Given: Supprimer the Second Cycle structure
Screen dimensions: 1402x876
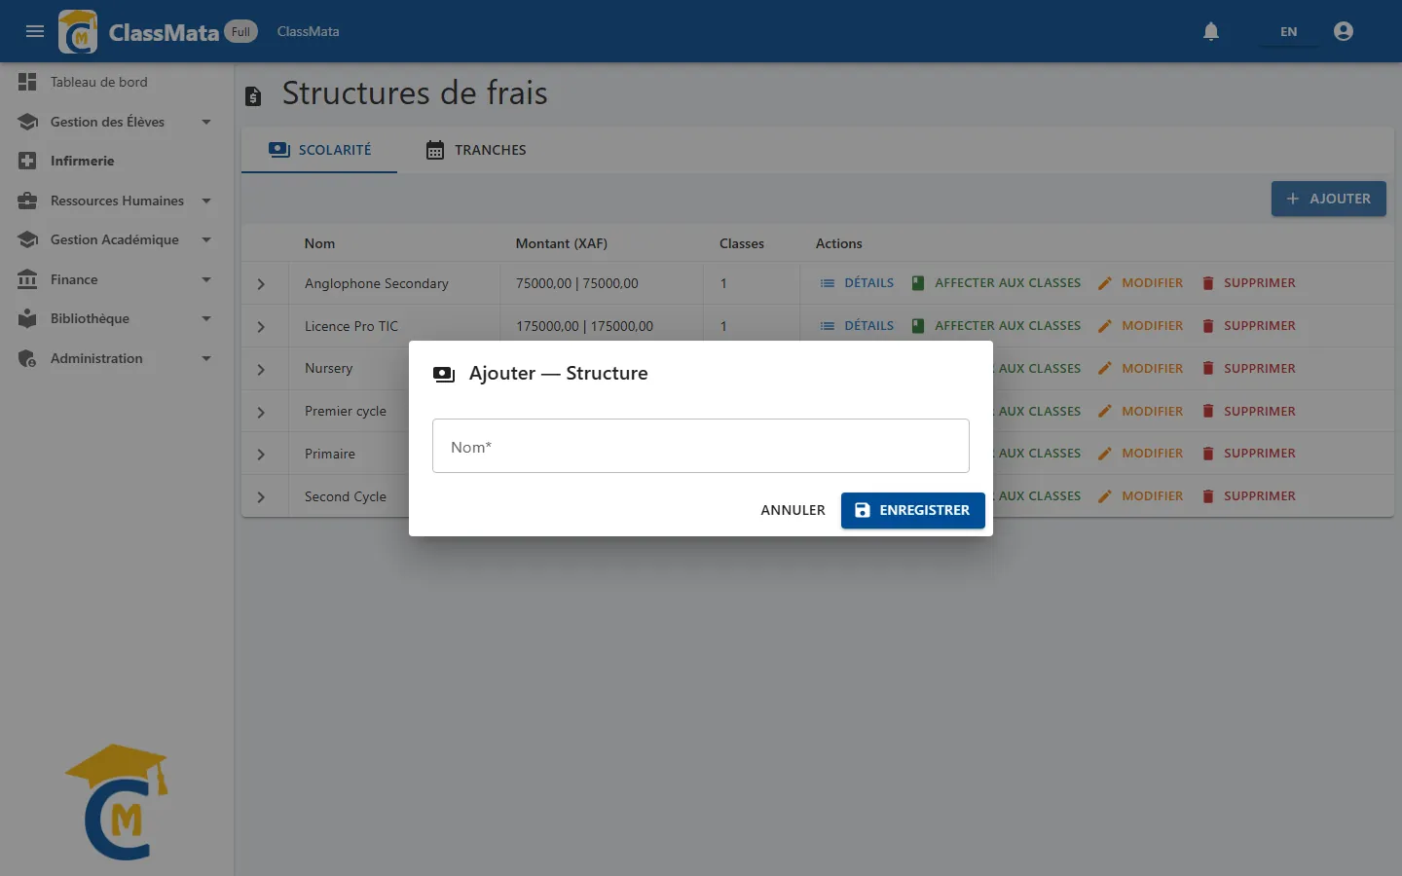Looking at the screenshot, I should tap(1248, 496).
